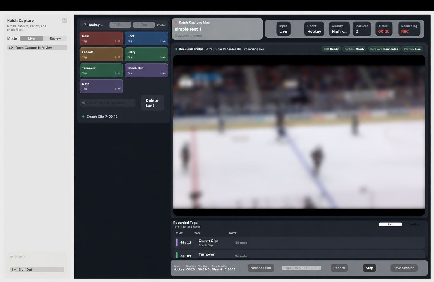The width and height of the screenshot is (434, 282).
Task: Switch Mode to Live
Action: [x=31, y=38]
